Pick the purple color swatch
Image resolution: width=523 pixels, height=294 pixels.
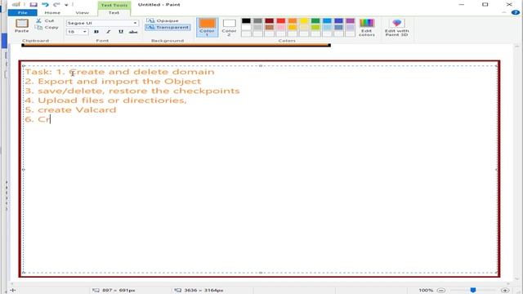click(x=351, y=20)
